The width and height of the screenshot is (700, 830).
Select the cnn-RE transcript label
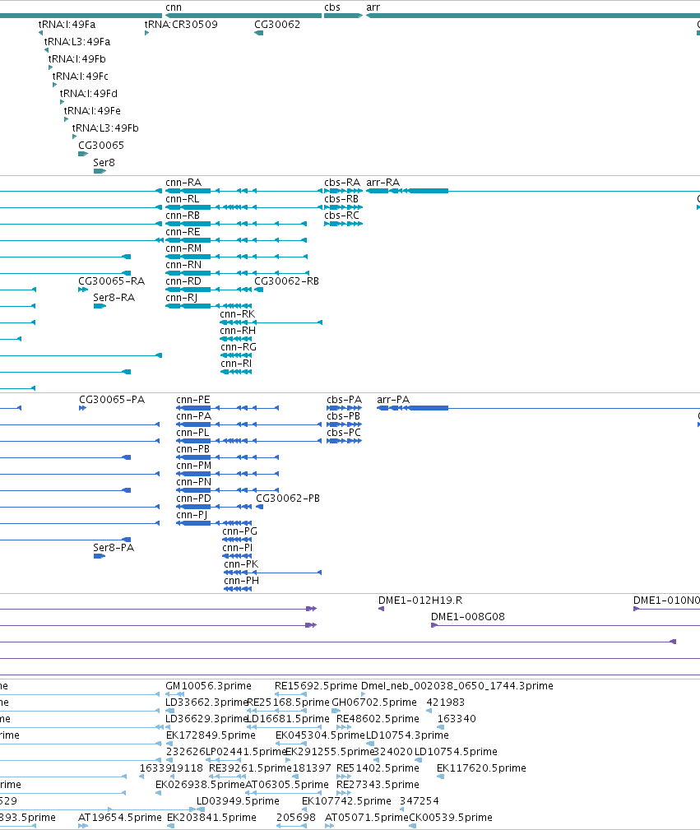pyautogui.click(x=183, y=232)
